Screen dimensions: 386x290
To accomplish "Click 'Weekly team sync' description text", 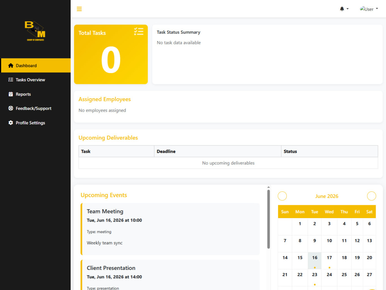I will 105,243.
